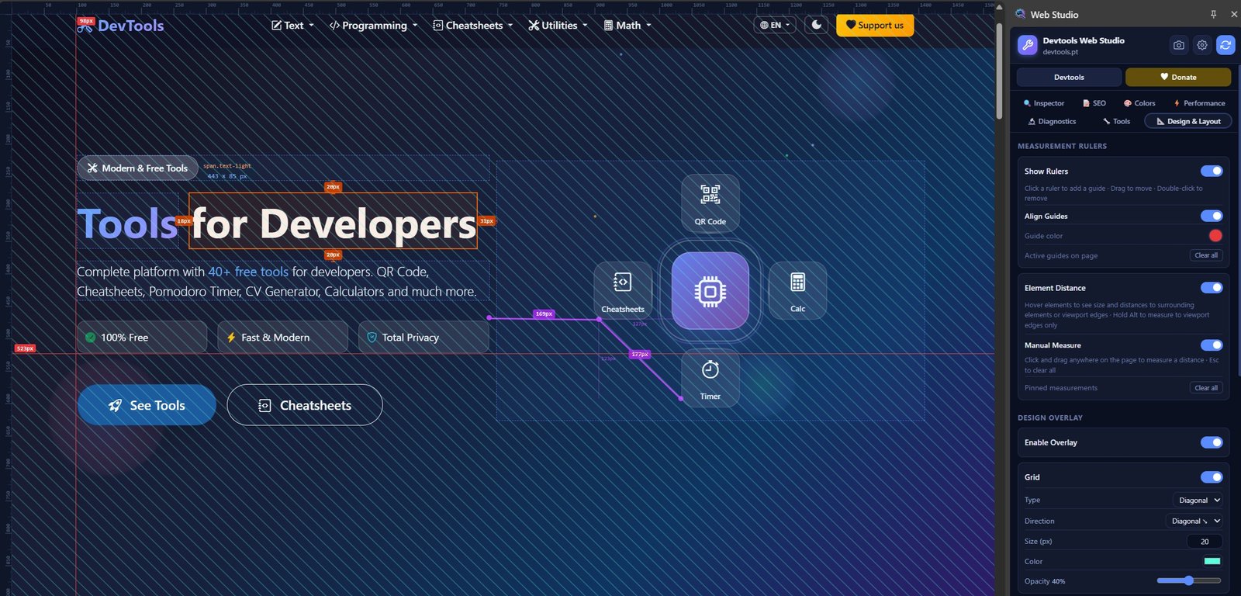Click shield icon on Total Privacy
1241x596 pixels.
372,338
